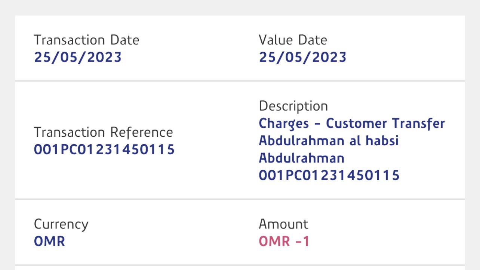480x270 pixels.
Task: Click the Amount label
Action: (x=283, y=224)
